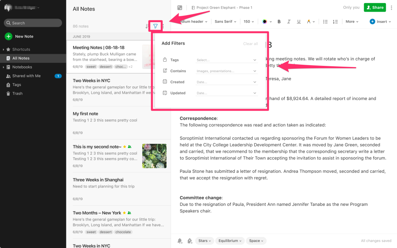Image resolution: width=397 pixels, height=248 pixels.
Task: Toggle italic text formatting
Action: point(288,22)
